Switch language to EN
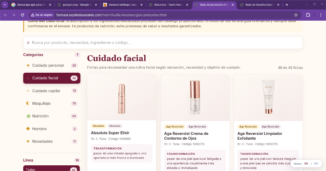The height and width of the screenshot is (171, 326). pos(316,164)
